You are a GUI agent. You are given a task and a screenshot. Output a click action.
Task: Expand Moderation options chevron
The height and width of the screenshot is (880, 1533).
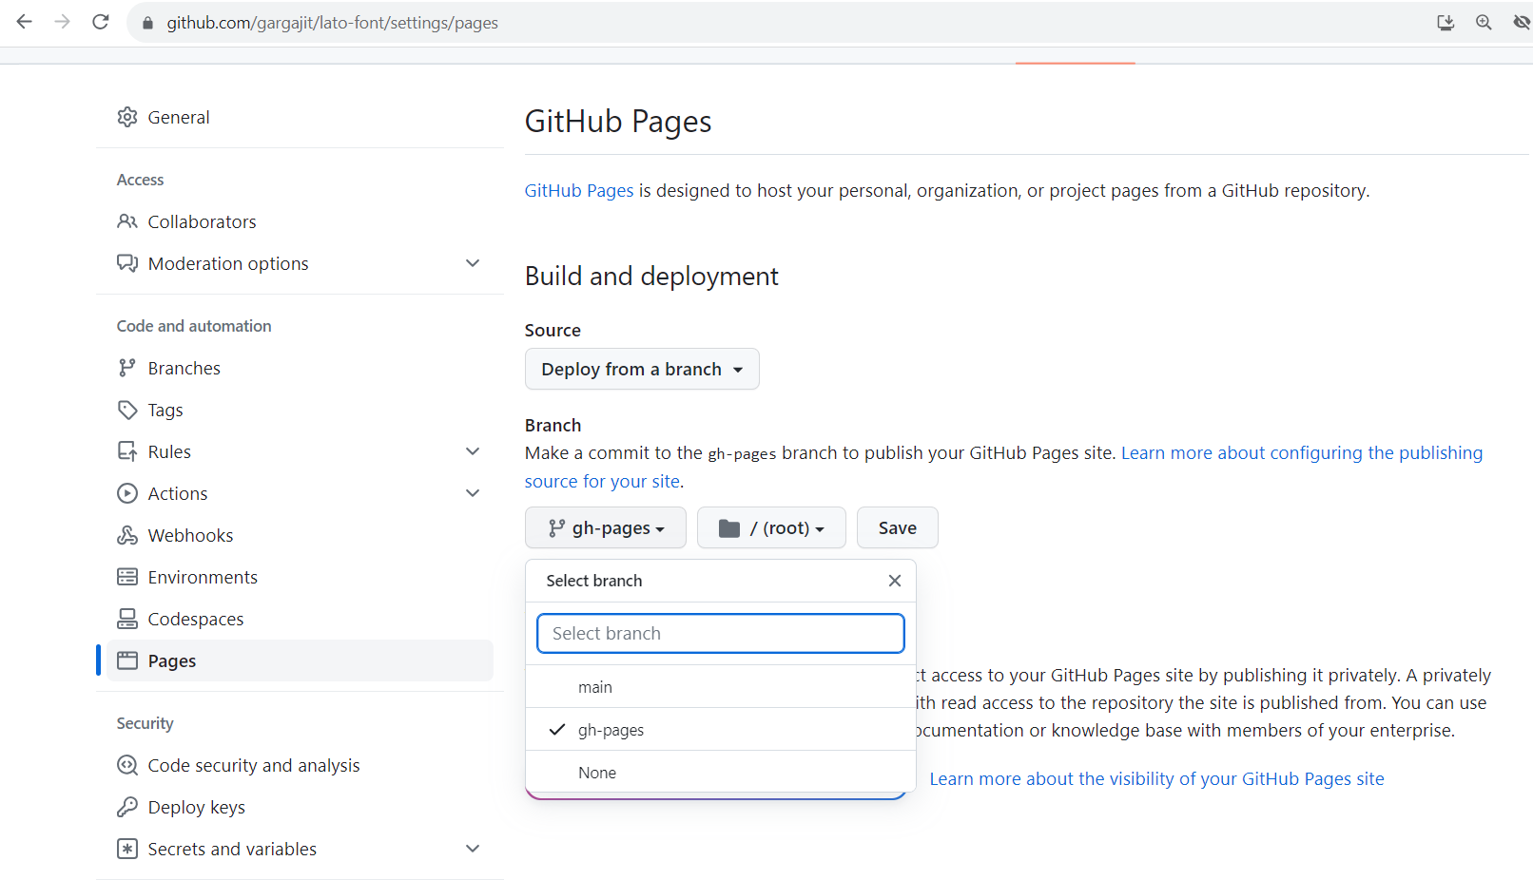473,263
